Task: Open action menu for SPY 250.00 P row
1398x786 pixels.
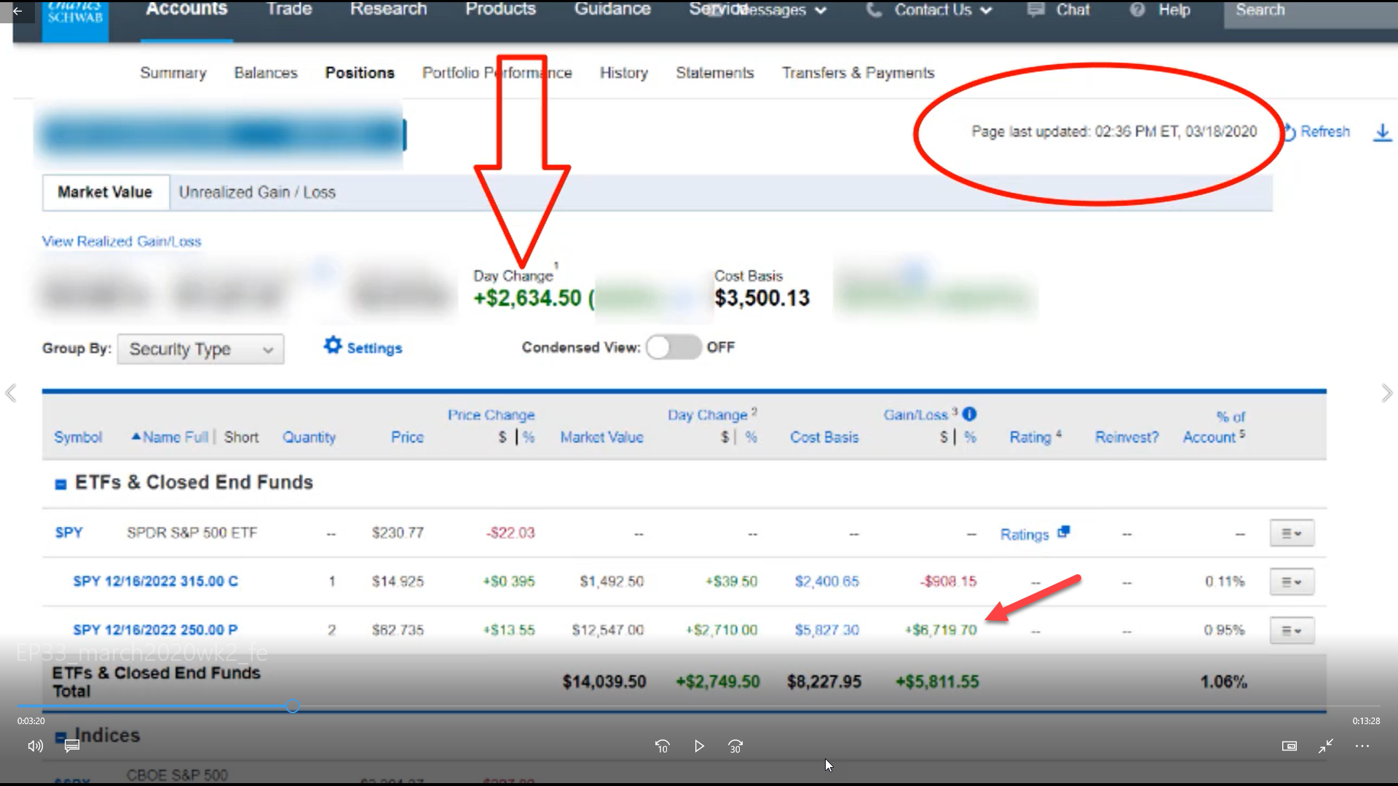Action: (x=1292, y=630)
